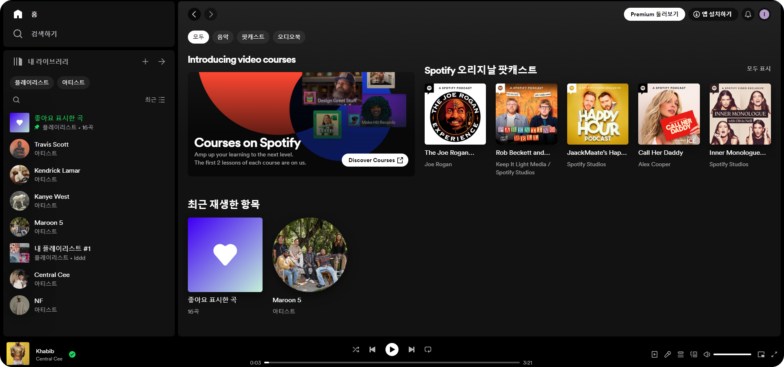Open miniplayer icon

pos(761,354)
